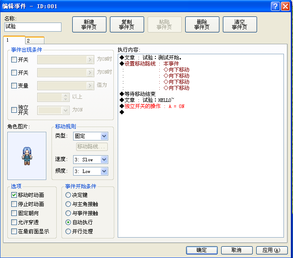The width and height of the screenshot is (293, 258).
Task: Select the first 向下移动 route step
Action: tap(177, 70)
